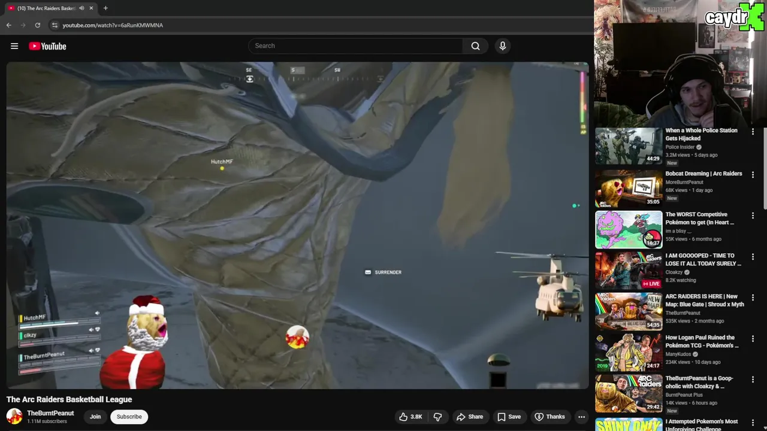Open options menu for Bobcat Dreaming video
Viewport: 767px width, 431px height.
tap(753, 175)
